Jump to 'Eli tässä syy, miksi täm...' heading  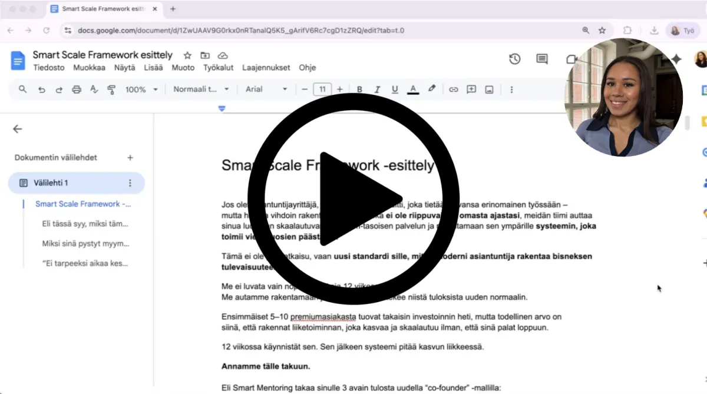pos(85,224)
